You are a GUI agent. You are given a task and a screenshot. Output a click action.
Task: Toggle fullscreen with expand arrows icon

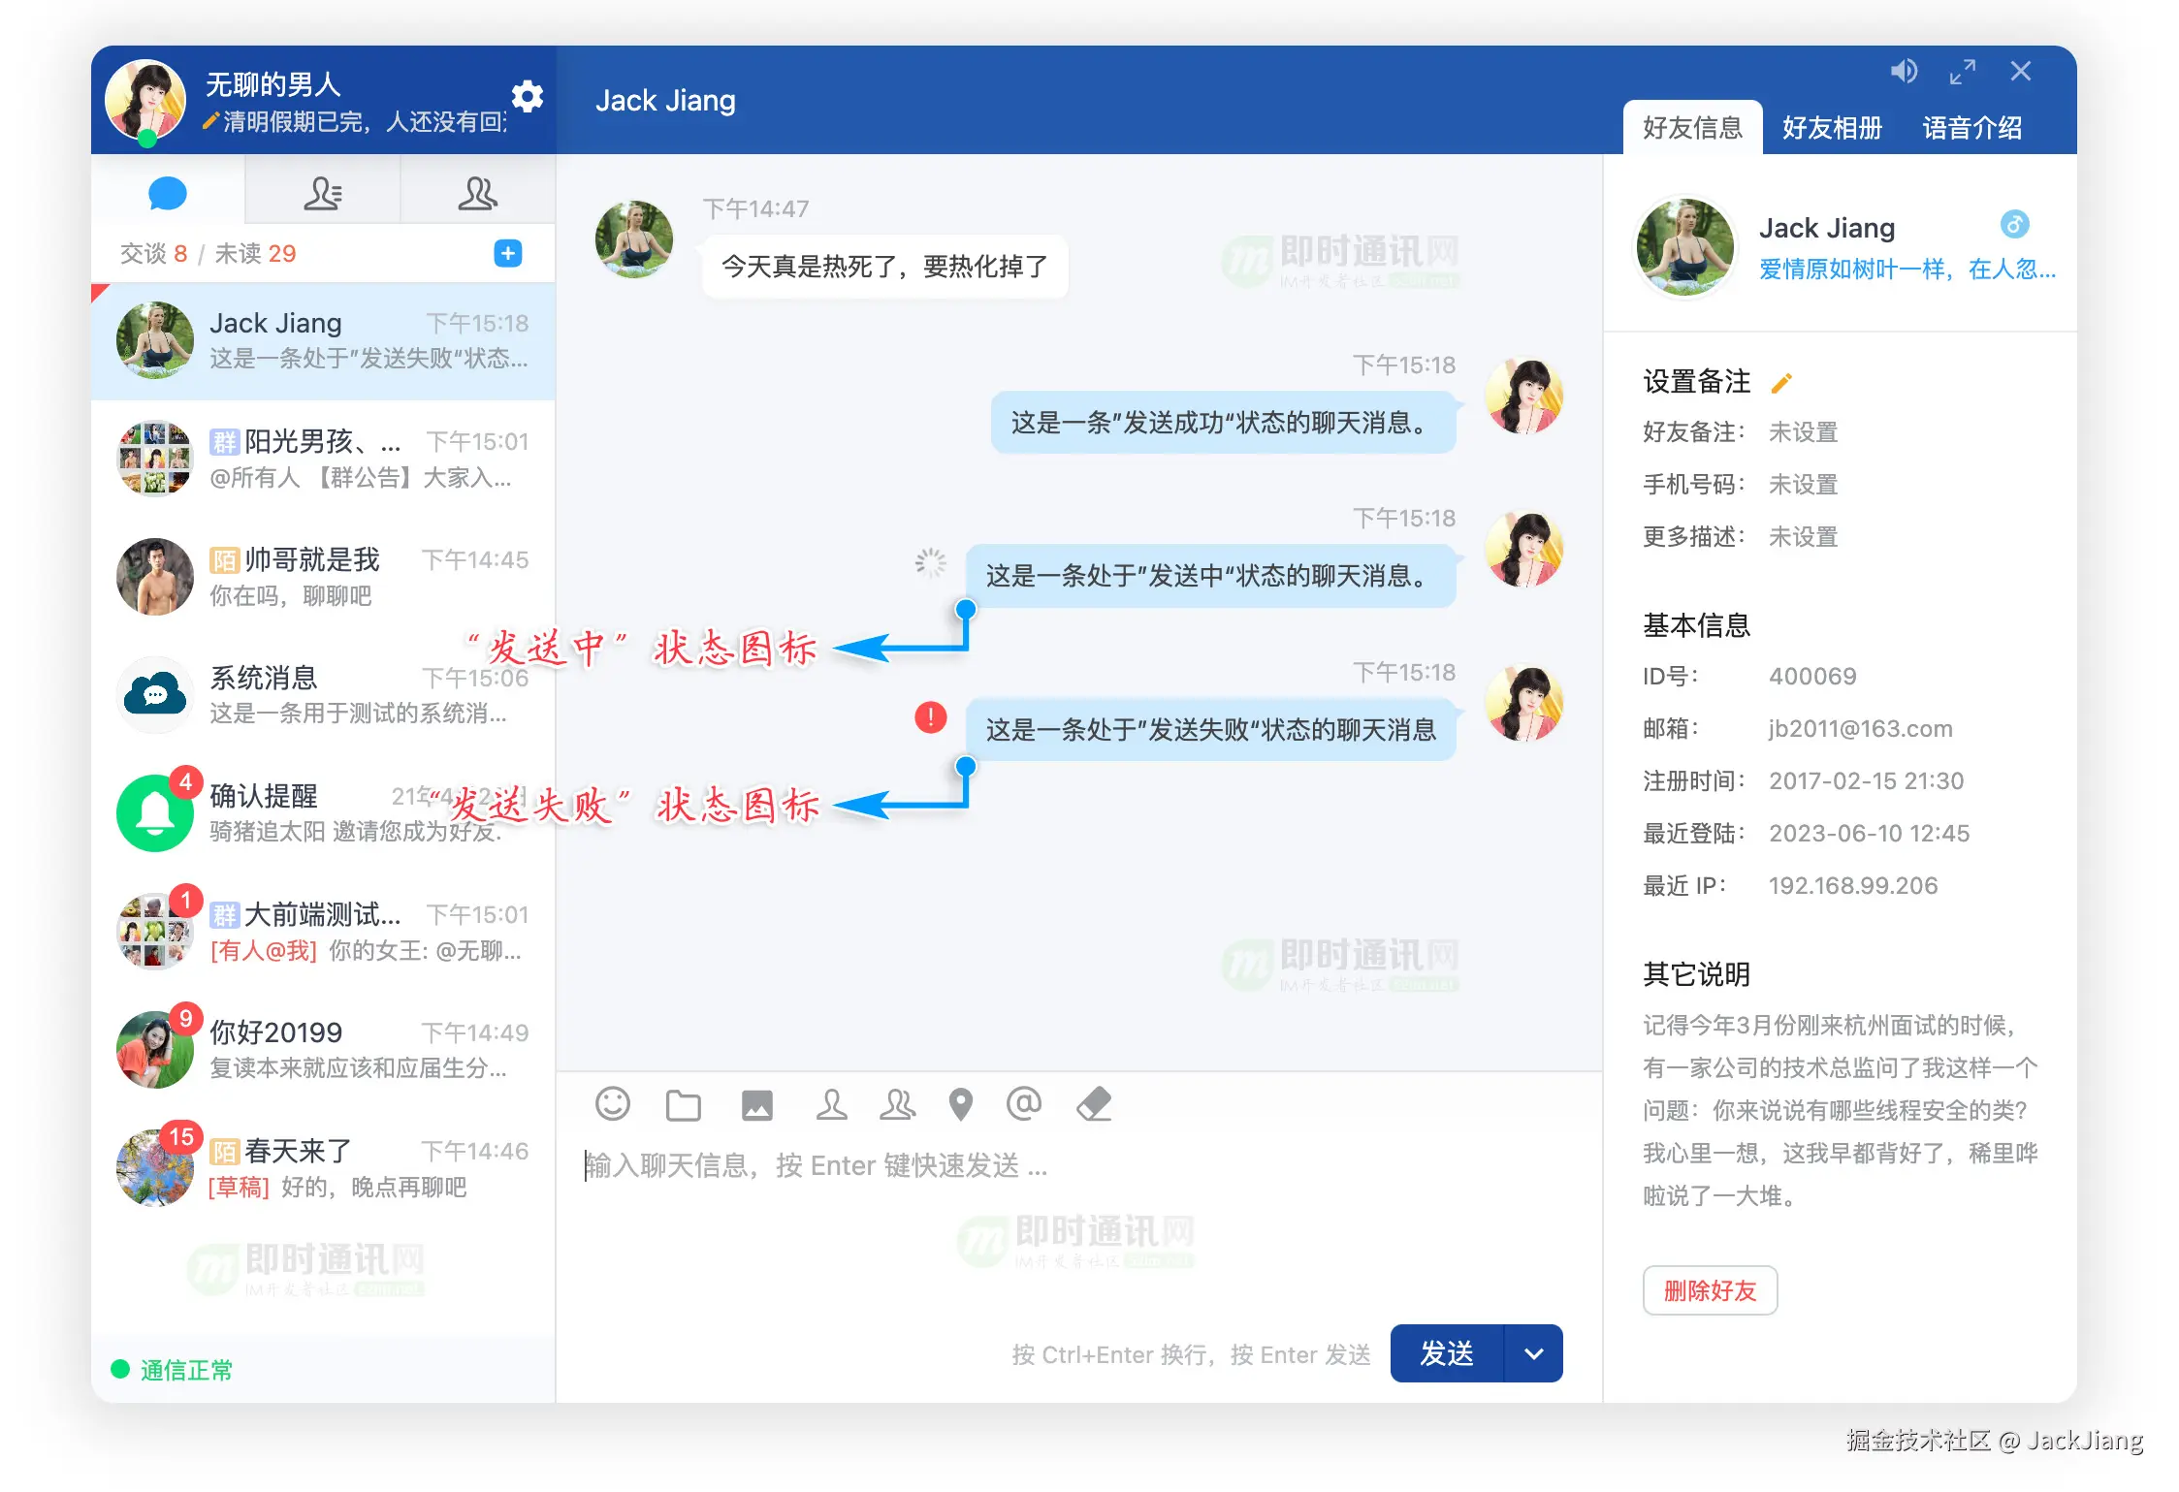click(x=1962, y=72)
